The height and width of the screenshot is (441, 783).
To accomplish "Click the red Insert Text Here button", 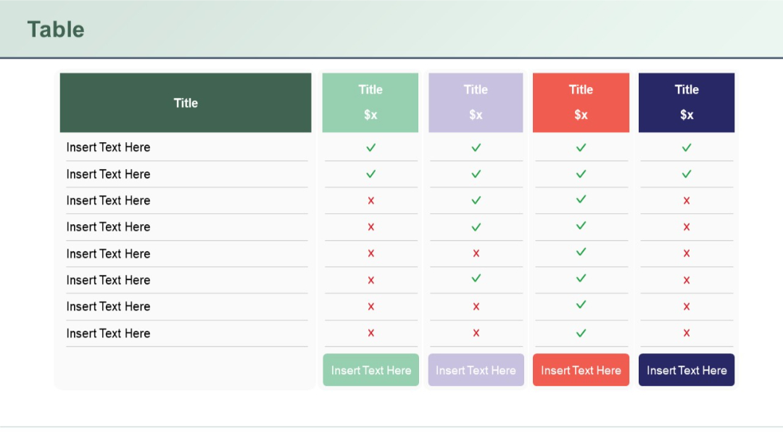I will tap(581, 370).
